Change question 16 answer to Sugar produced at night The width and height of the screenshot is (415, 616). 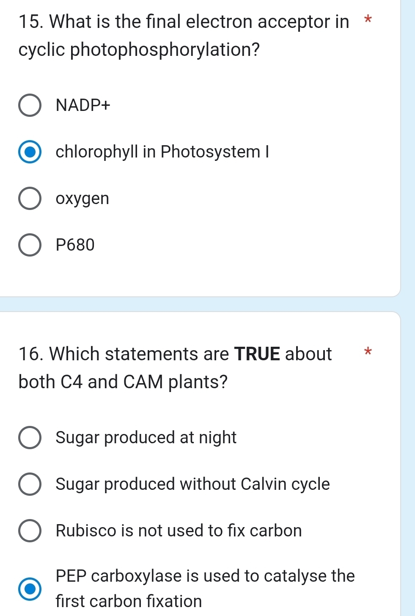tap(30, 437)
